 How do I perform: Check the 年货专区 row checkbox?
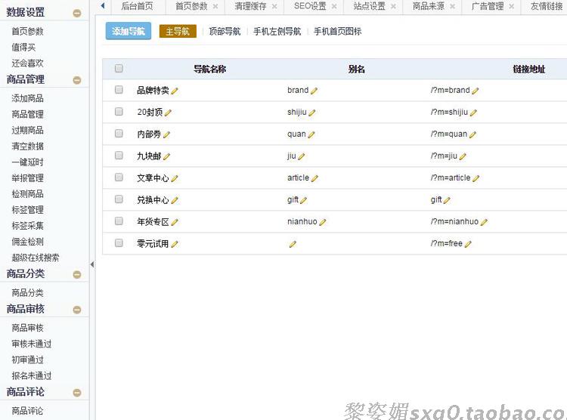tap(119, 221)
